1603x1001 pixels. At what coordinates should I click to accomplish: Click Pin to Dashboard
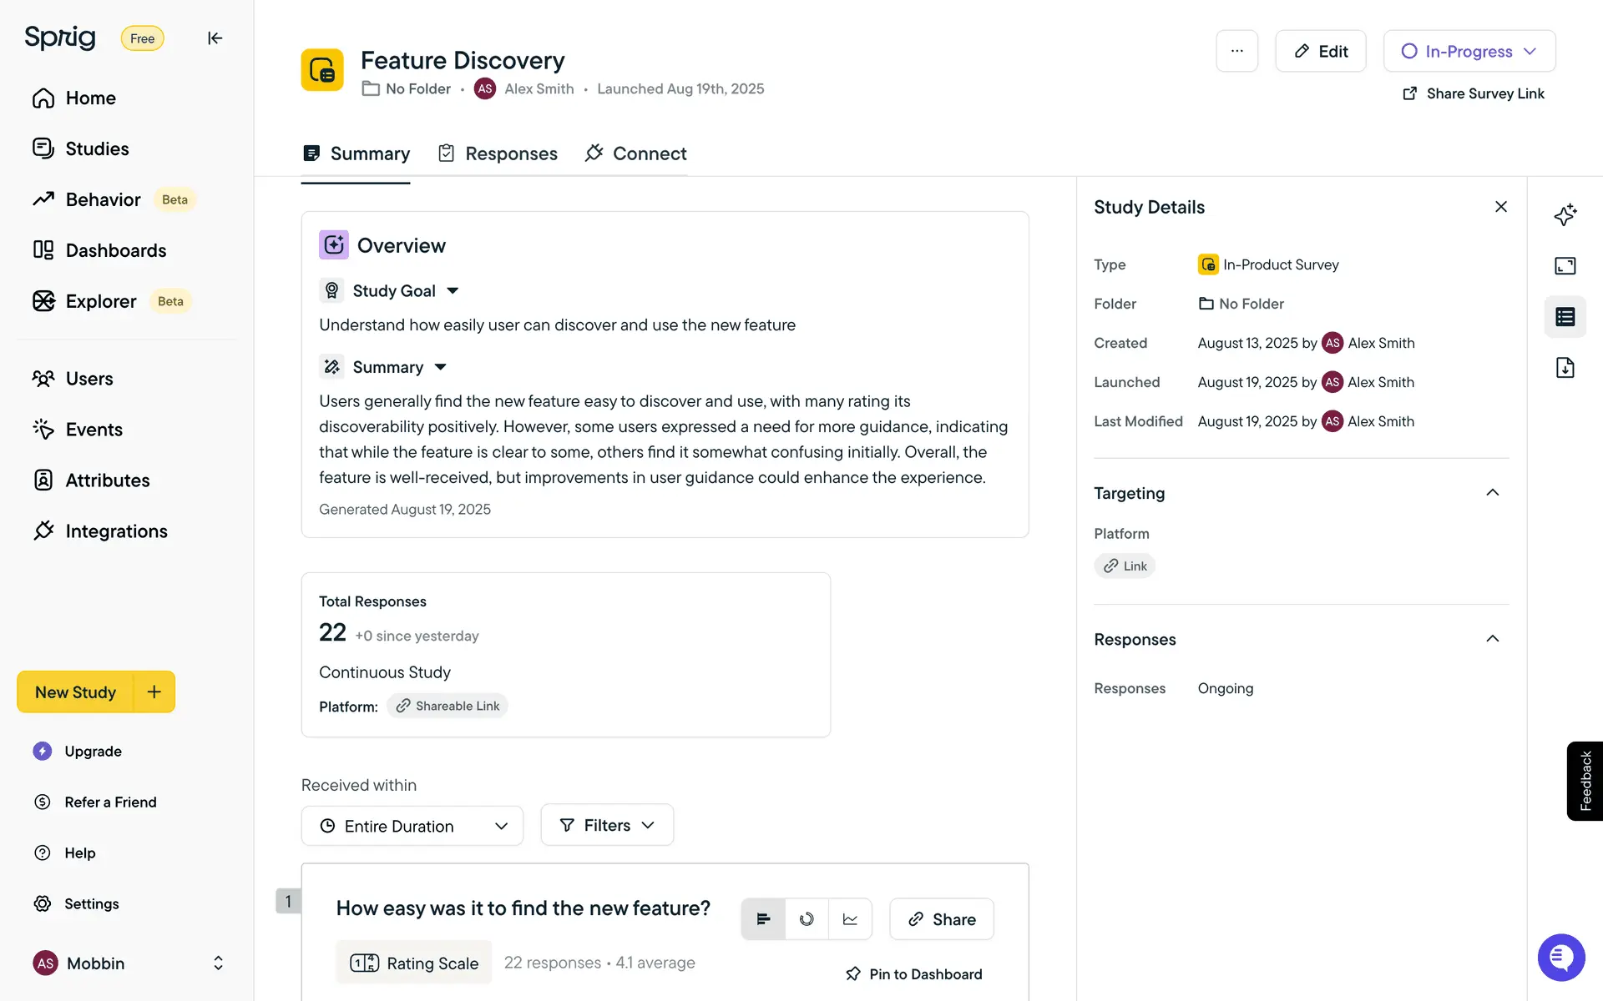coord(914,974)
